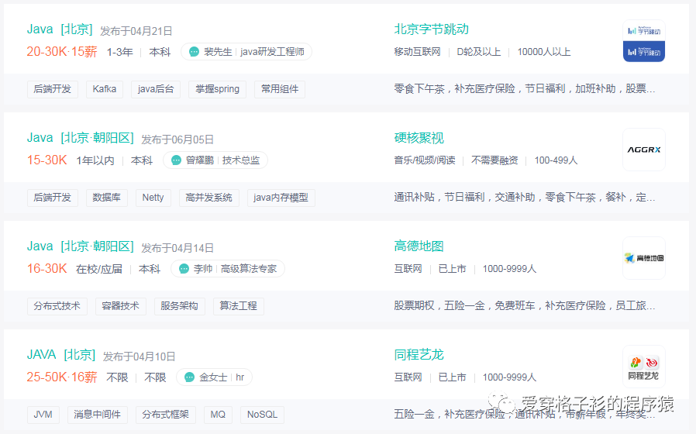The image size is (696, 434).
Task: Select the 分布式技术 skill tag
Action: (x=57, y=306)
